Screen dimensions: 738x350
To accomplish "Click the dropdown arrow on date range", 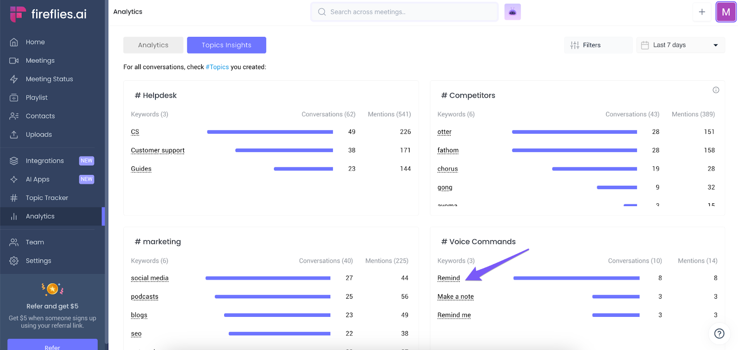I will pos(716,45).
